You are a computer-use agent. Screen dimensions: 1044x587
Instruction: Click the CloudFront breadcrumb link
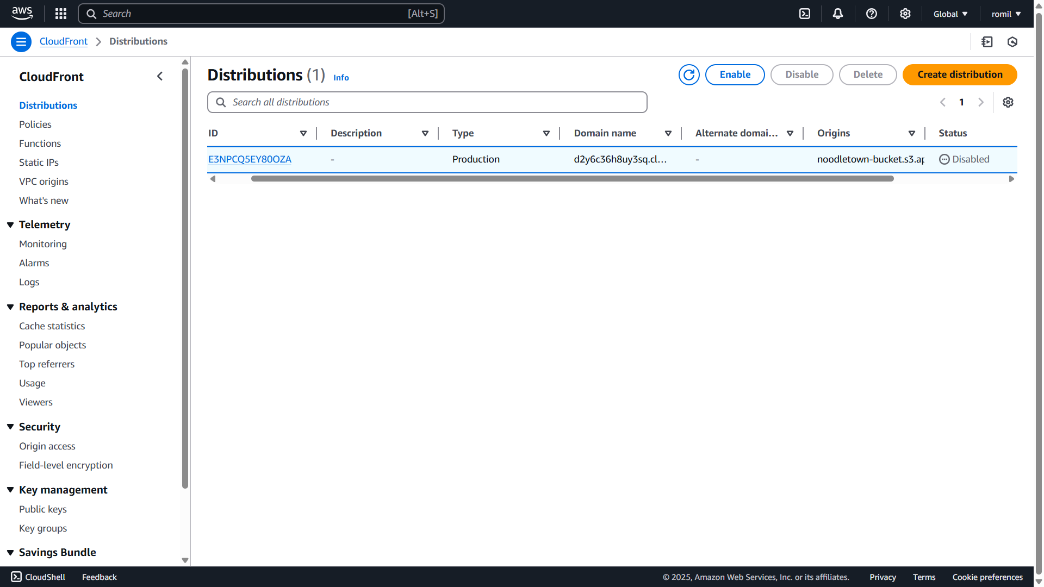pyautogui.click(x=64, y=41)
